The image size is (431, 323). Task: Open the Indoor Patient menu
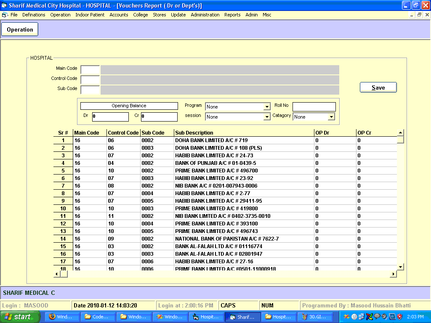pos(90,15)
